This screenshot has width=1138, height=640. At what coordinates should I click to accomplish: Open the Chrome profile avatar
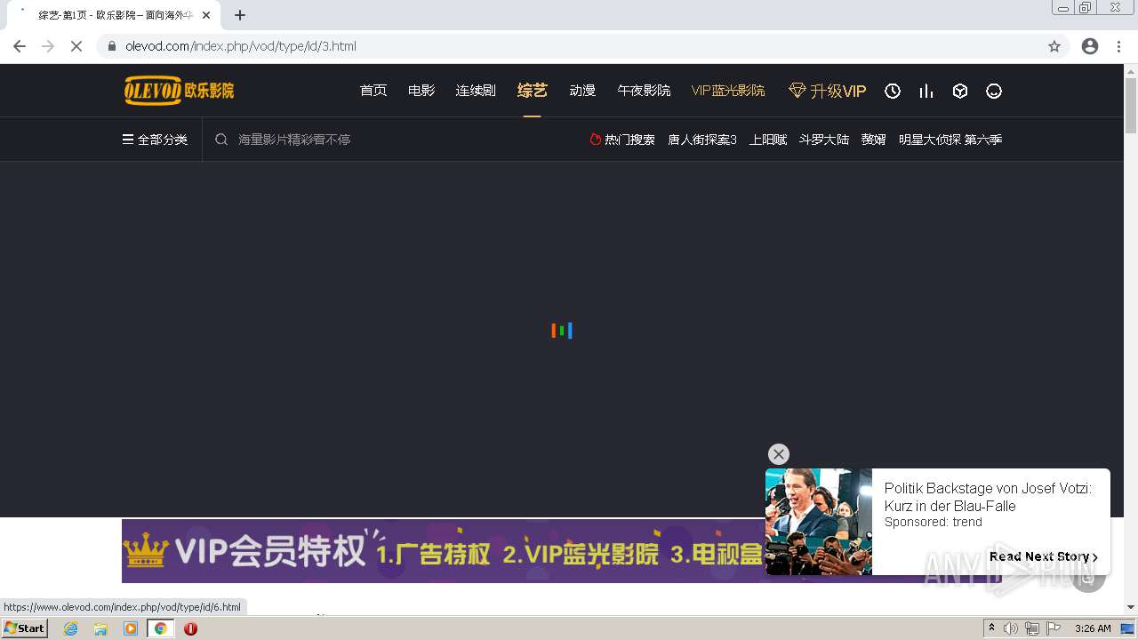coord(1090,46)
